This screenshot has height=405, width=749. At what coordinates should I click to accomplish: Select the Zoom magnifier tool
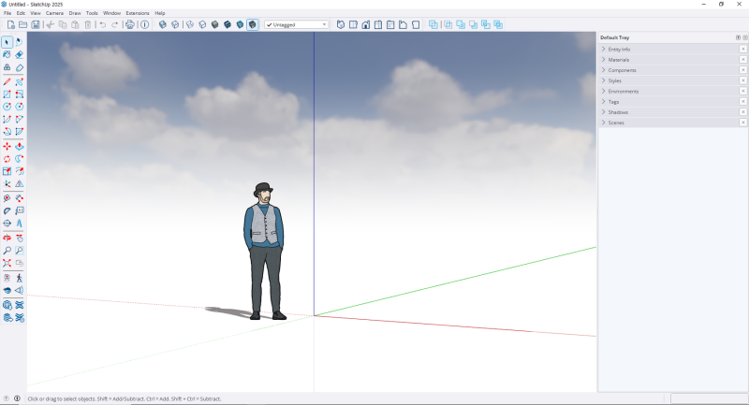pos(7,251)
